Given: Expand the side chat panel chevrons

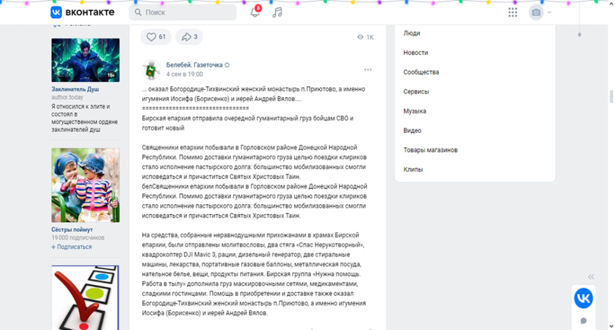Looking at the screenshot, I should [x=591, y=276].
